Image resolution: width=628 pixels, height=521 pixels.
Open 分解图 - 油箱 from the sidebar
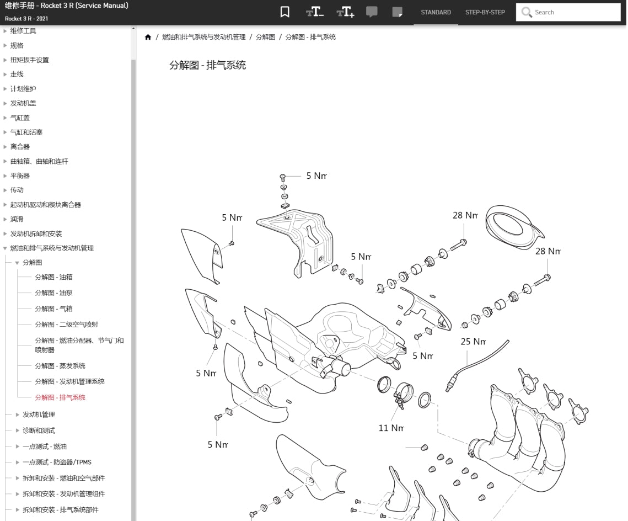click(x=53, y=277)
